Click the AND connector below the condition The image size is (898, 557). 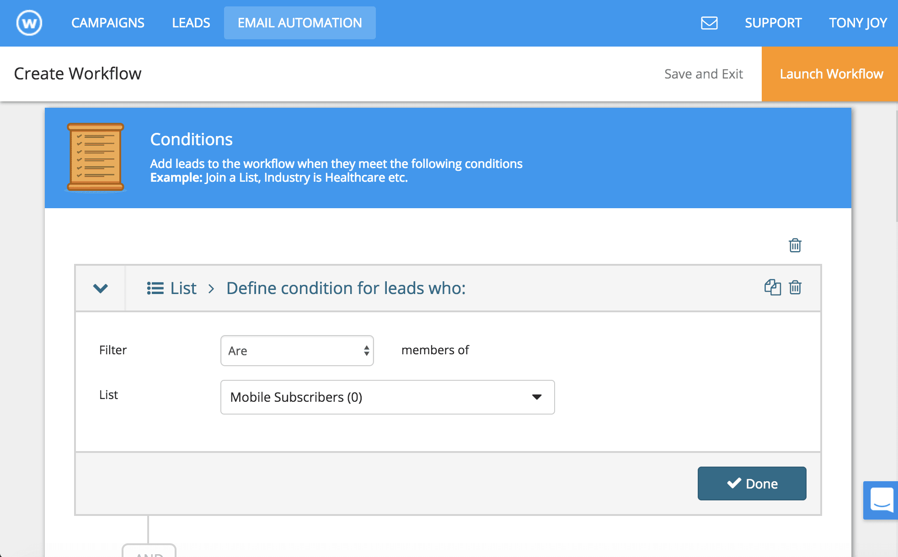pyautogui.click(x=149, y=552)
